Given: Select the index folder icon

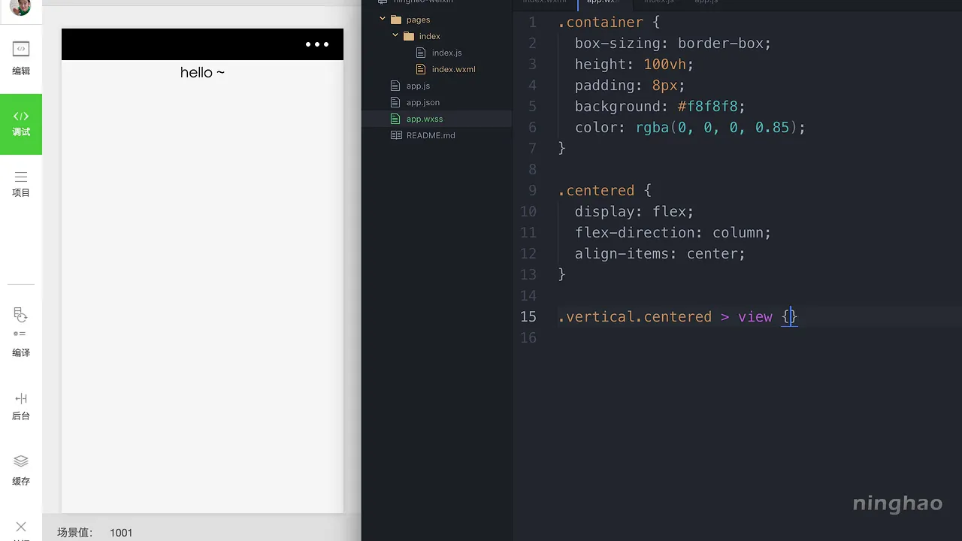Looking at the screenshot, I should click(x=409, y=36).
